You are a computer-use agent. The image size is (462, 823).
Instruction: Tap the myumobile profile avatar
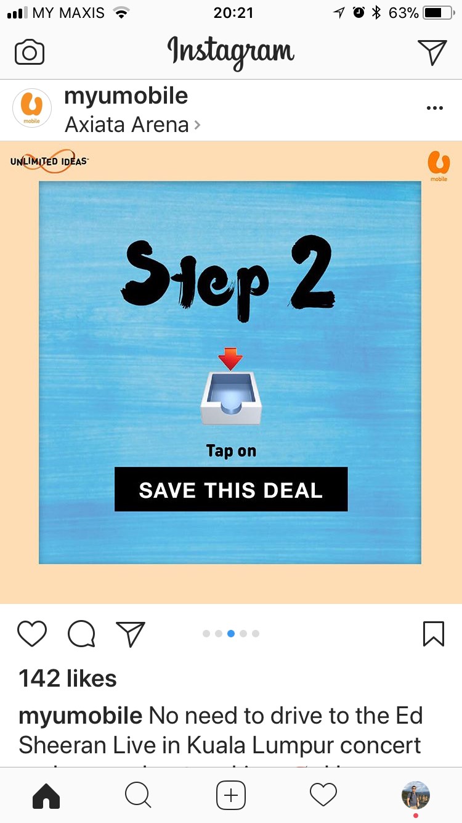click(31, 109)
